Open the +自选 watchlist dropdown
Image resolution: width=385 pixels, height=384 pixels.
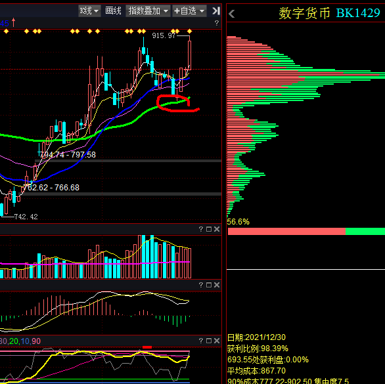tap(189, 11)
